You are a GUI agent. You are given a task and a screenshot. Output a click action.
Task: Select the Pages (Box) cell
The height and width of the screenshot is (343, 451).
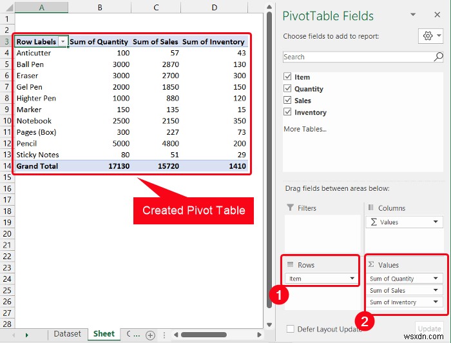point(41,132)
